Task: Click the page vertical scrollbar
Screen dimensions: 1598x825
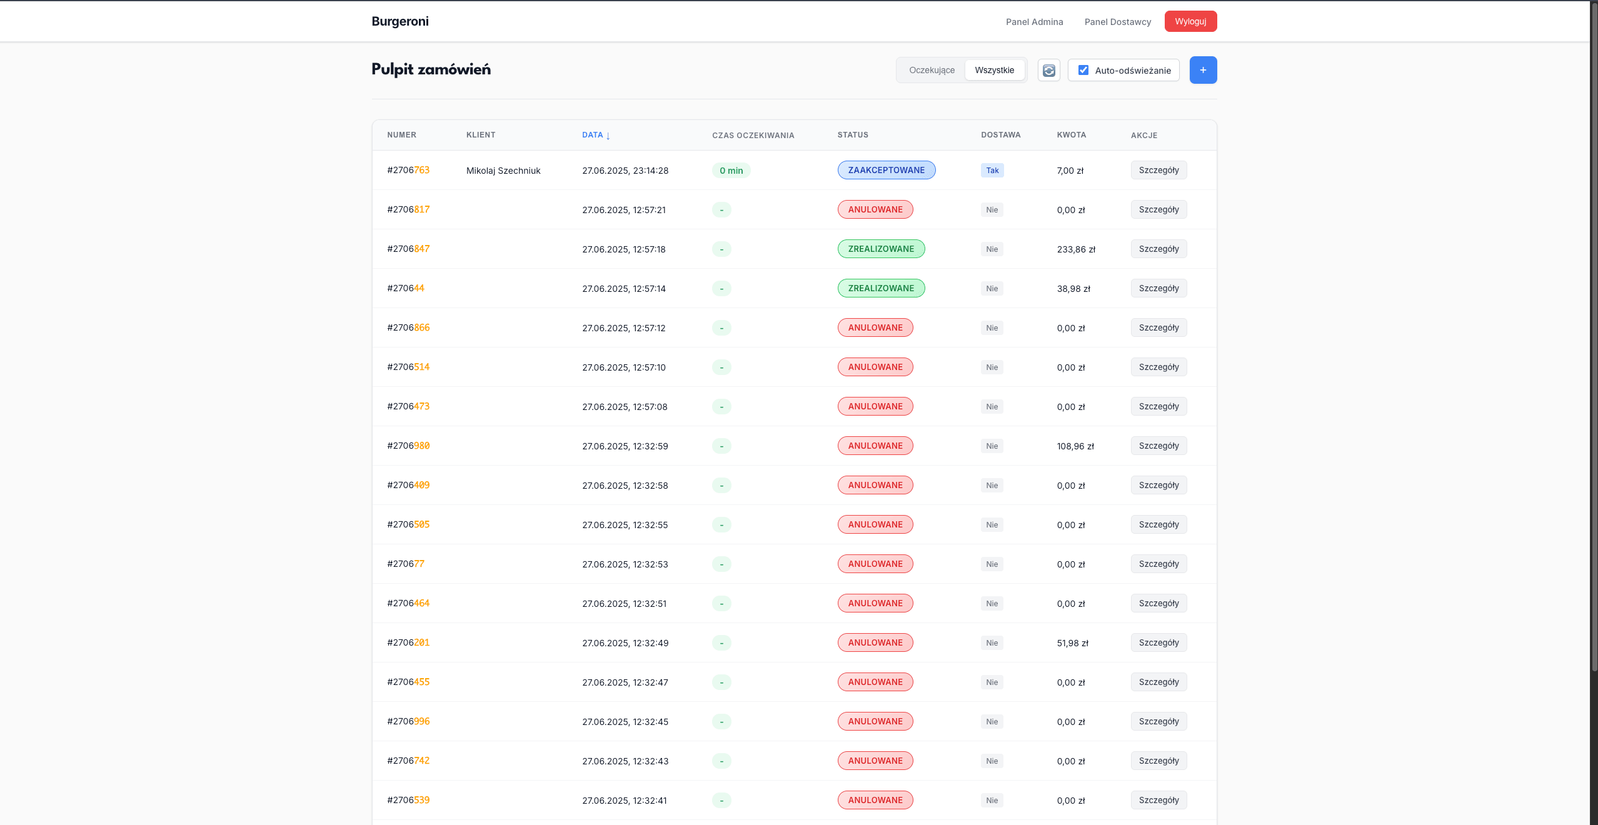Action: 1594,337
